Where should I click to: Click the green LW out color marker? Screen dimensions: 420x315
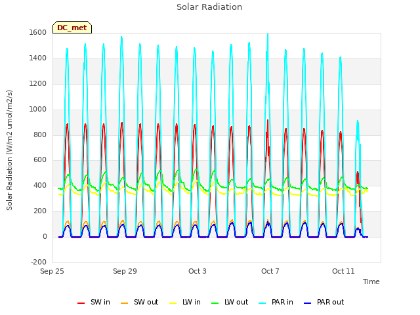coord(215,303)
